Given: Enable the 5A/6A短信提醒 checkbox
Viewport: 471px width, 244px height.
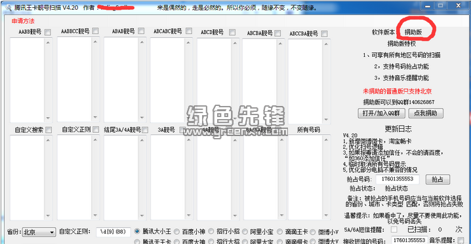Looking at the screenshot, I should [394, 230].
